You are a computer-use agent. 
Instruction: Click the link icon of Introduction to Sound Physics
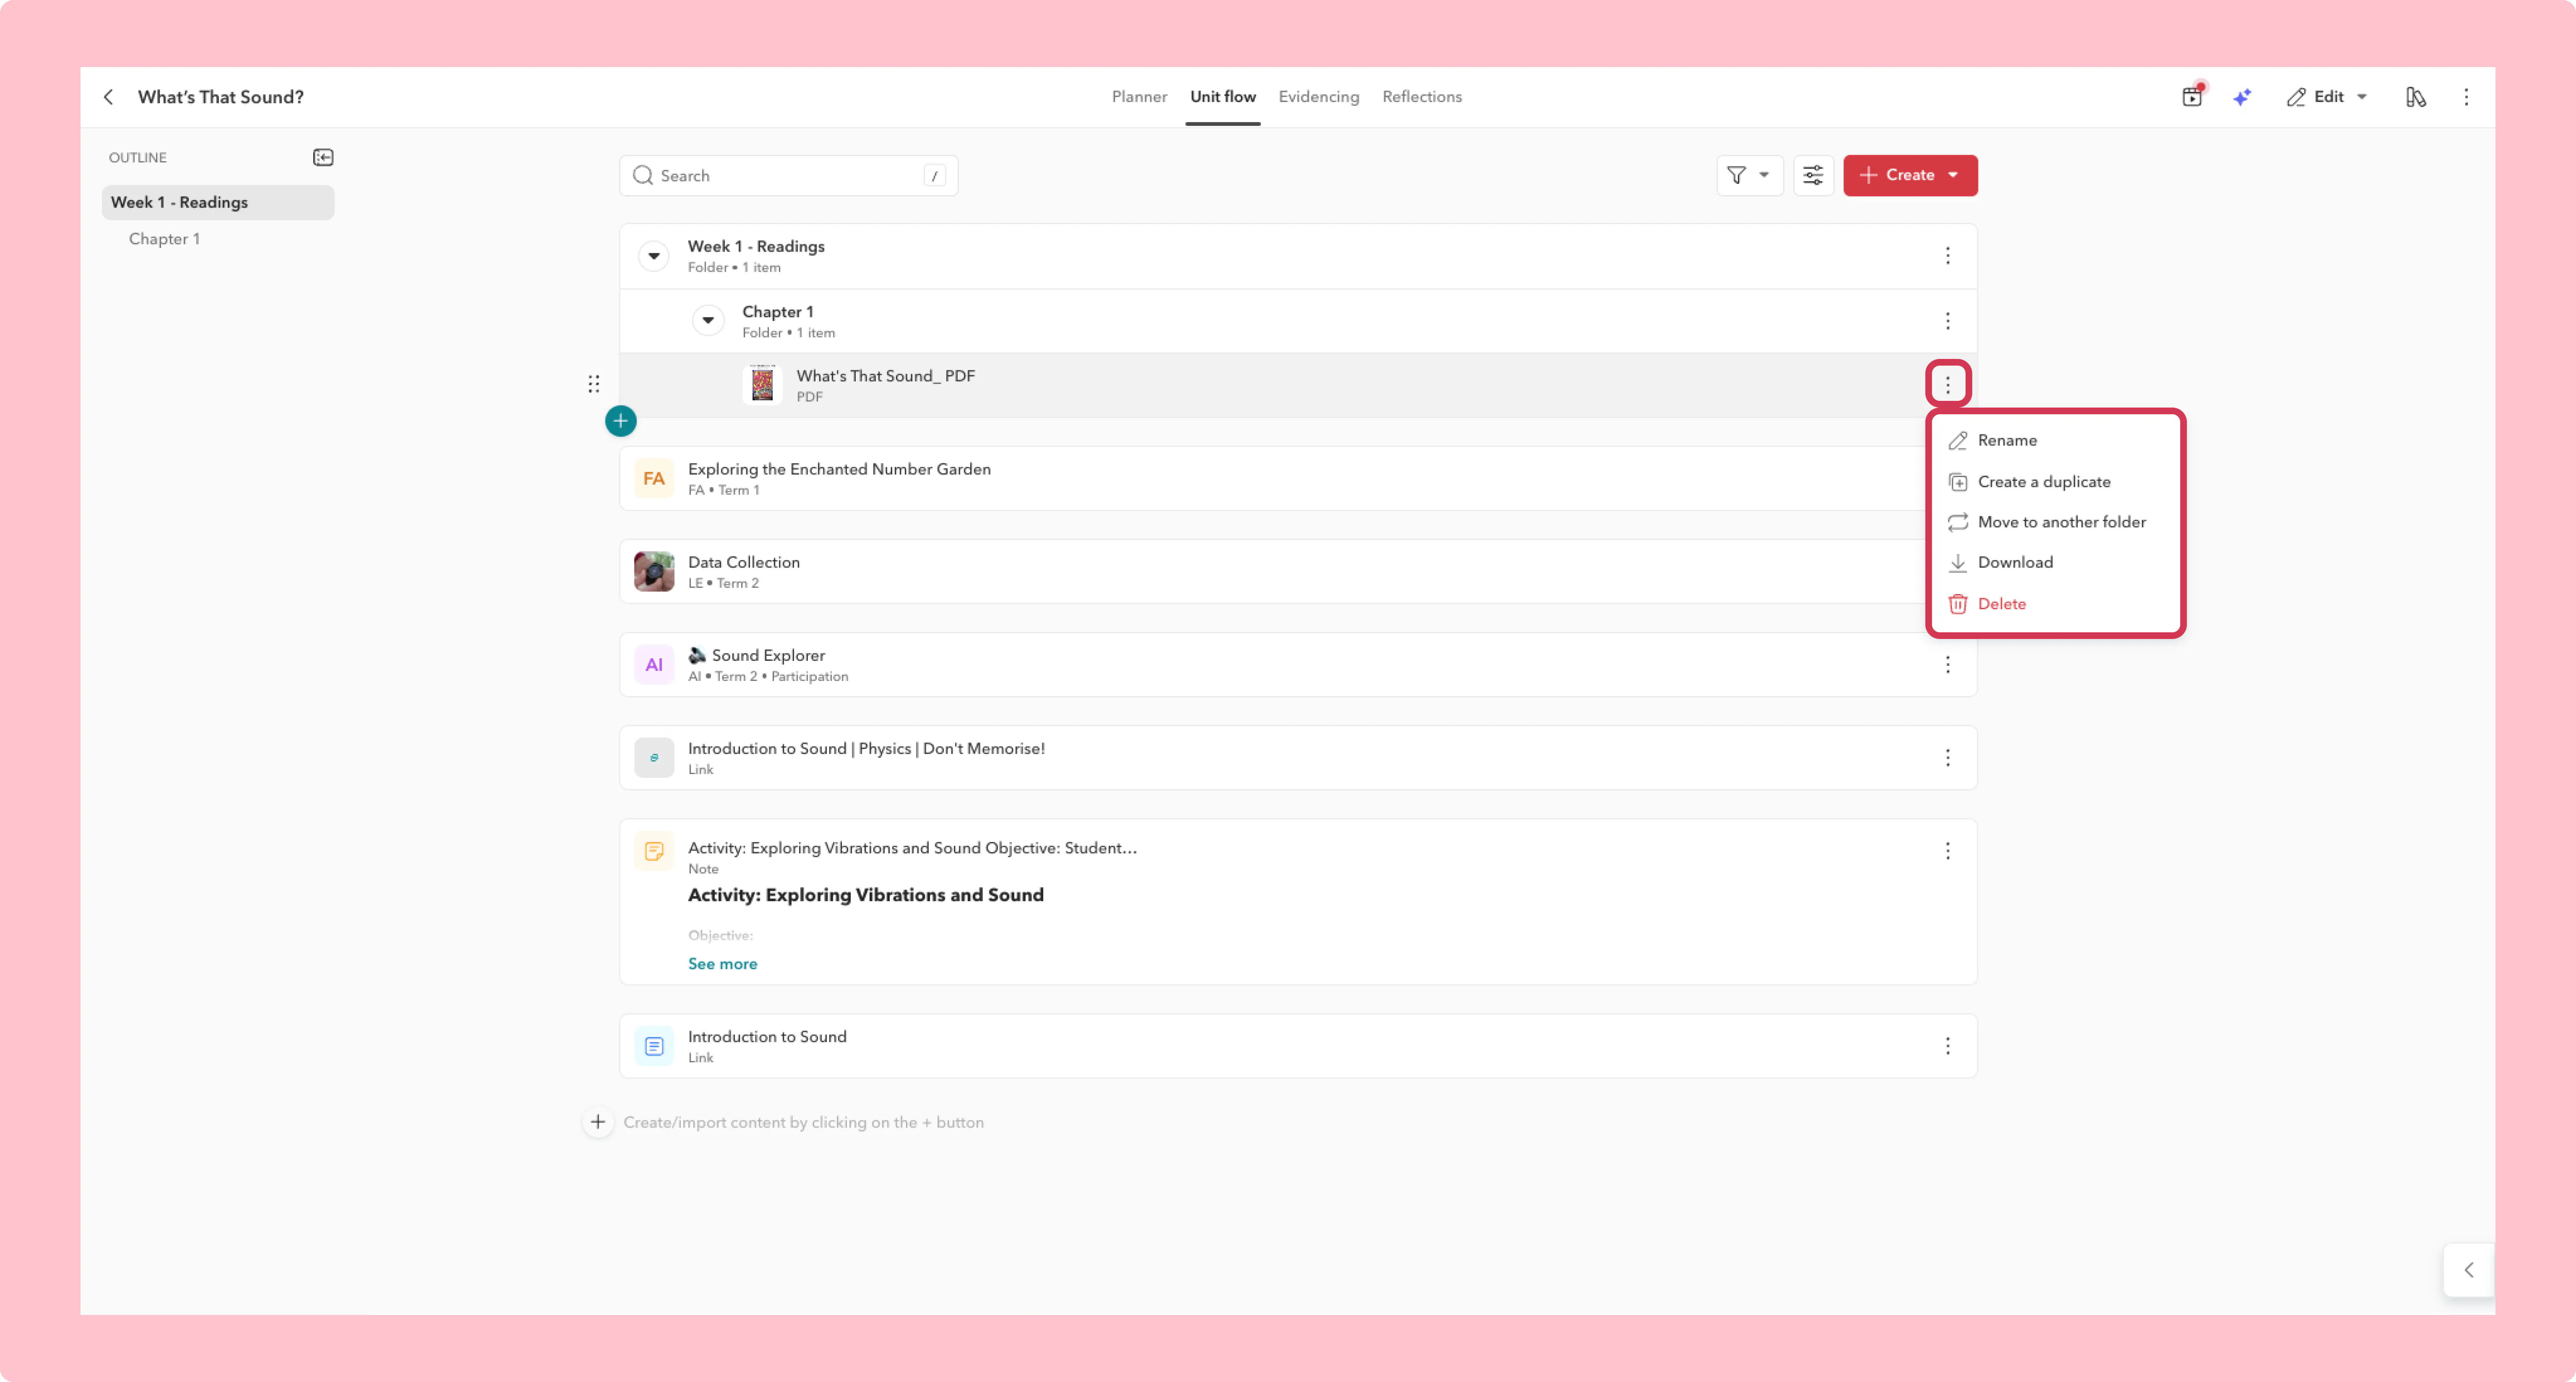click(x=654, y=758)
